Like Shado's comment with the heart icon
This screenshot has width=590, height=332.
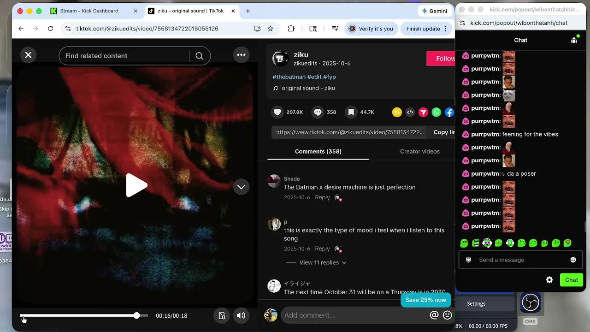[x=338, y=197]
